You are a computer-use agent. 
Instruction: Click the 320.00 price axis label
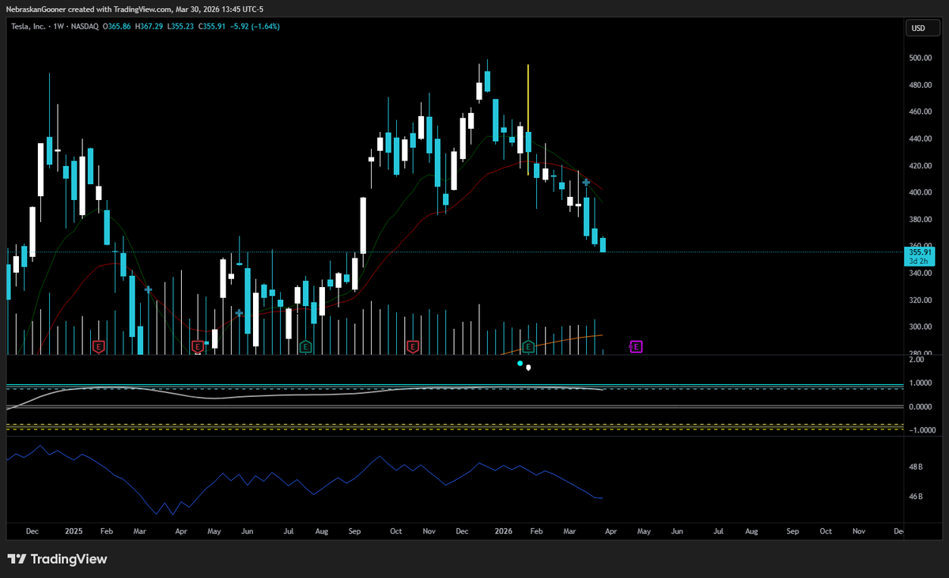click(920, 300)
